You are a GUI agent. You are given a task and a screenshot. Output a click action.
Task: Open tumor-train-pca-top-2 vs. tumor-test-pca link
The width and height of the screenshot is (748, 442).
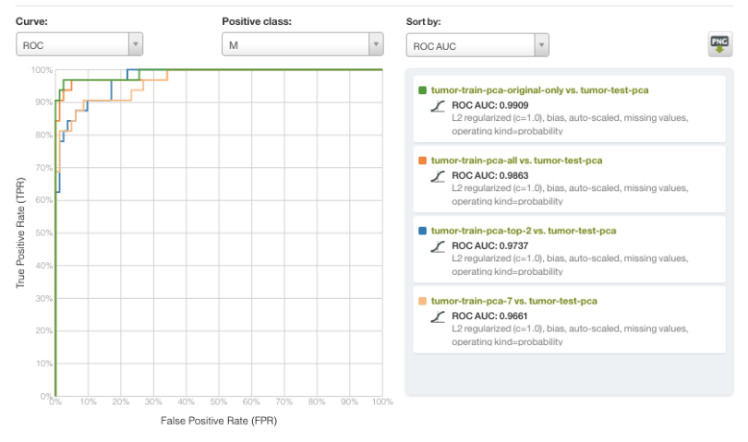click(x=524, y=231)
